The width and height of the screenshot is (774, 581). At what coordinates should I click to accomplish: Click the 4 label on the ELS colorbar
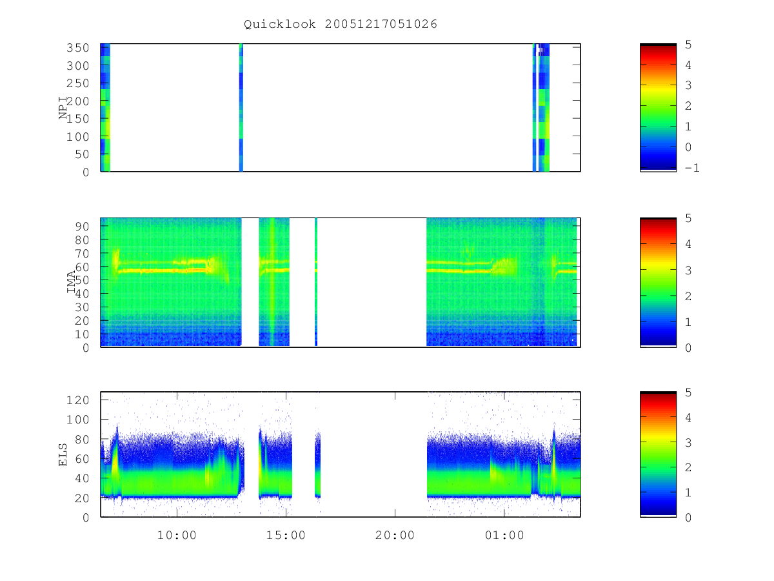[688, 417]
